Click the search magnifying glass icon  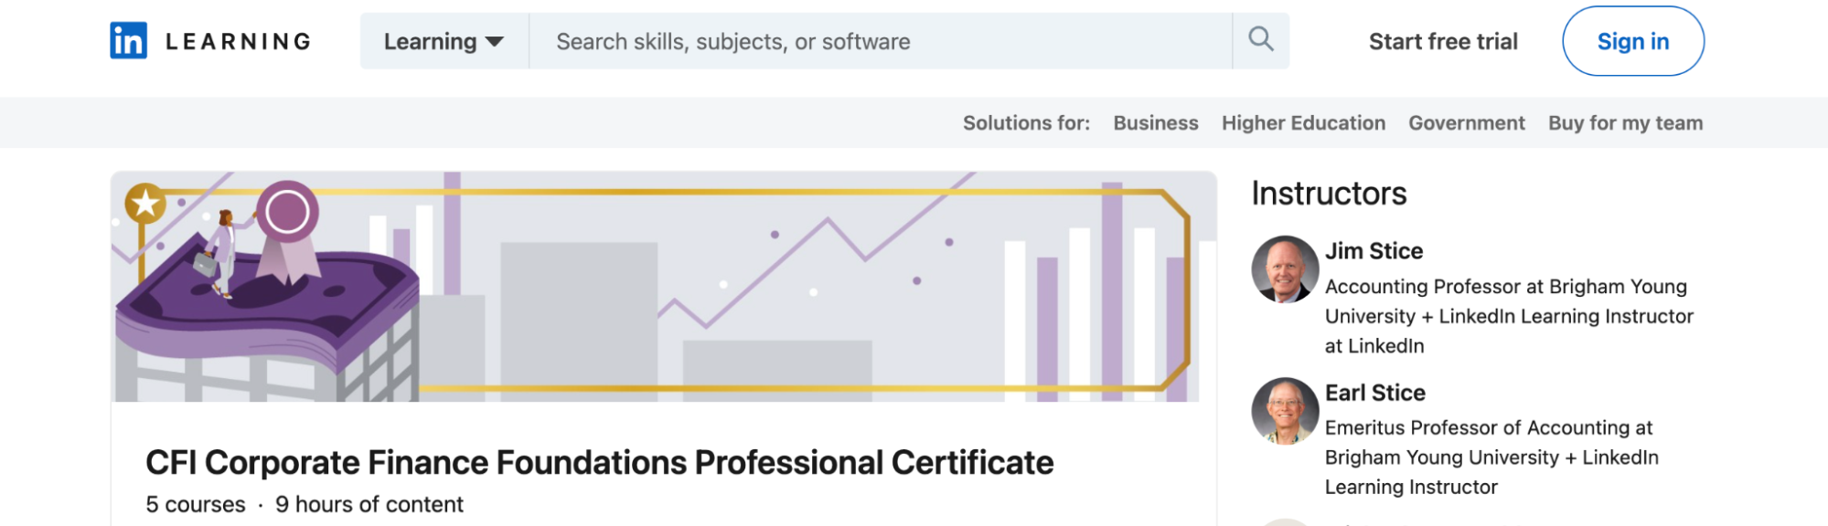(1263, 40)
